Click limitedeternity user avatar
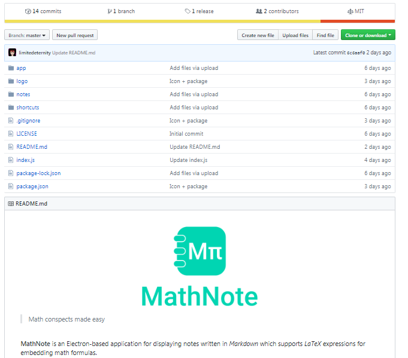This screenshot has height=358, width=408. coord(12,53)
